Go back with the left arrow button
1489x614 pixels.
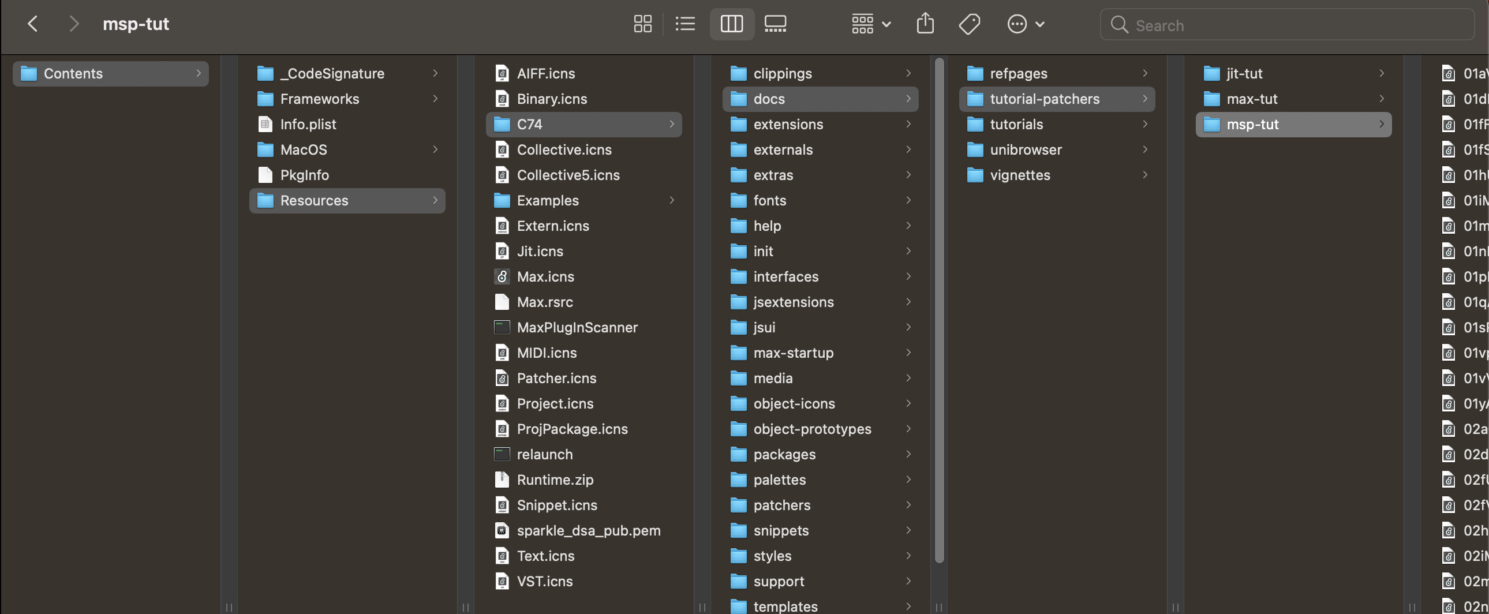coord(33,24)
